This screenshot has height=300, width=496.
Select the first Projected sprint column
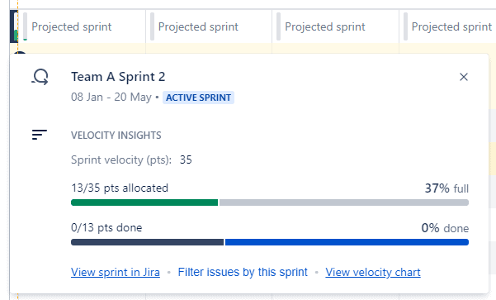[82, 26]
